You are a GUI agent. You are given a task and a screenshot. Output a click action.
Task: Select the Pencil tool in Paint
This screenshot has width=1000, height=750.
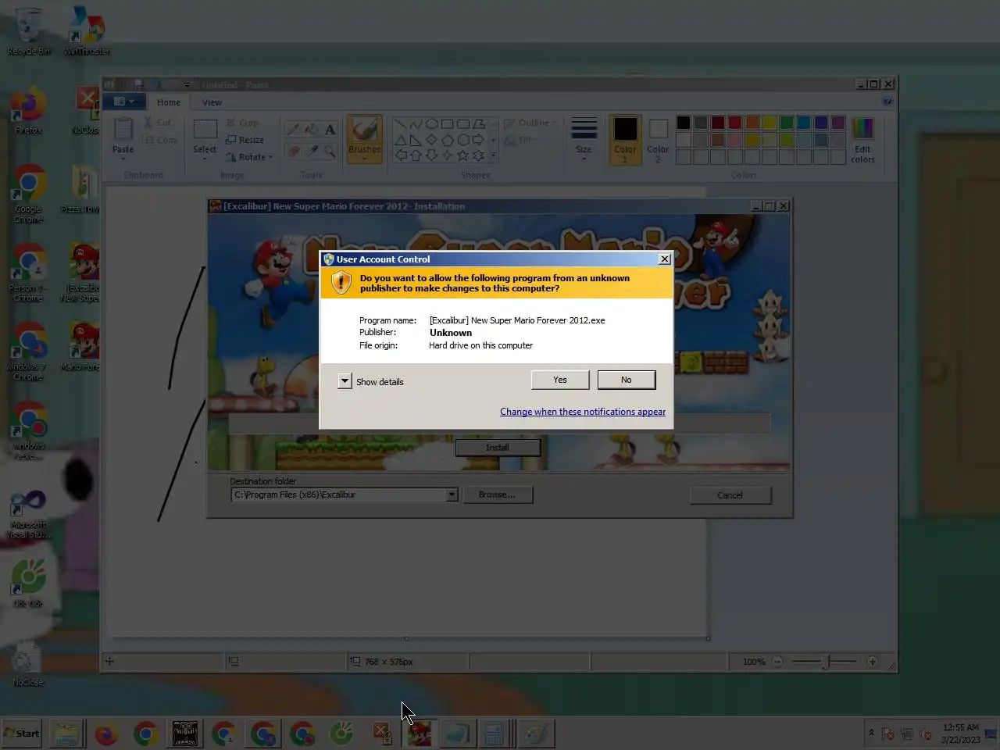[294, 129]
